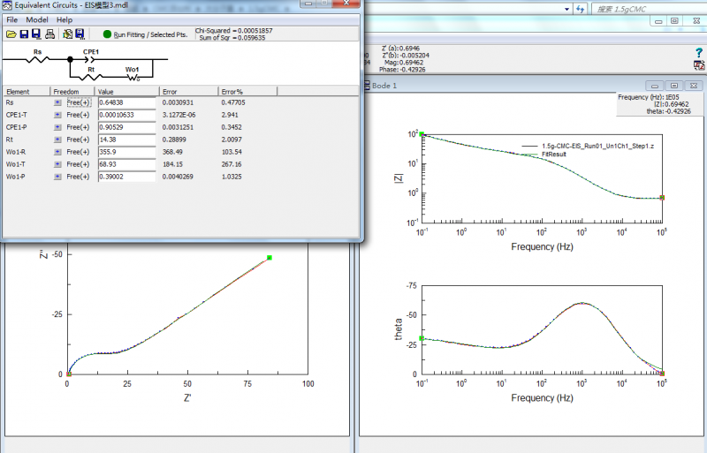Viewport: 707px width, 453px height.
Task: Click the Sum of Sqr value 0.059635
Action: coord(252,38)
